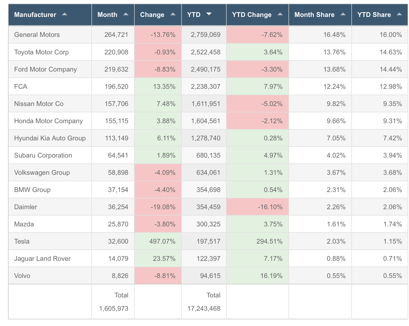Viewport: 409px width, 326px height.
Task: Click the YTD Change header label
Action: click(x=252, y=15)
